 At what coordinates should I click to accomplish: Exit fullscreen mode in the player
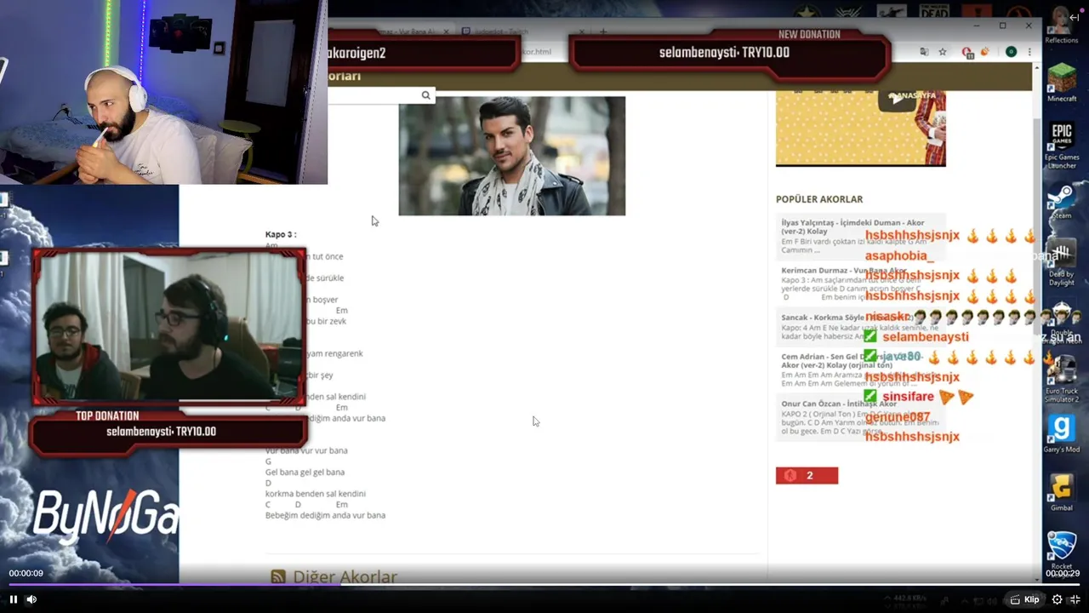(x=1075, y=599)
